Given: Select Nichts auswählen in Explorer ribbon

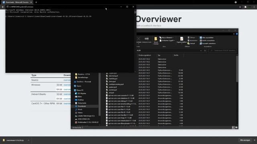Looking at the screenshot, I should pyautogui.click(x=207, y=40).
